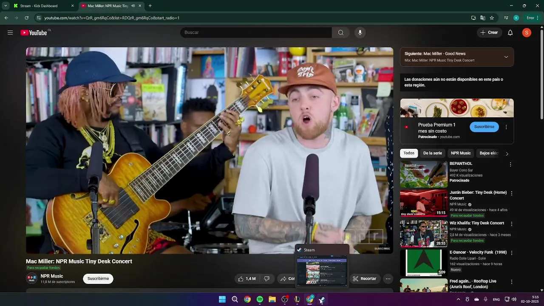The width and height of the screenshot is (544, 306).
Task: Select the NPR Music filter chip
Action: point(461,153)
